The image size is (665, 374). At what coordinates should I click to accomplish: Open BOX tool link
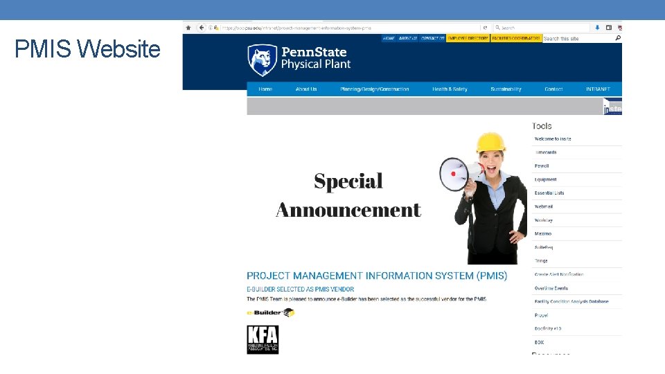[539, 342]
